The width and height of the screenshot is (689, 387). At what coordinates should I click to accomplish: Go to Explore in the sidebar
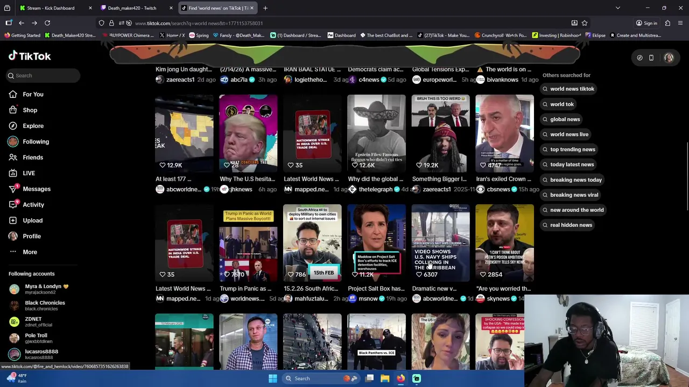coord(33,126)
